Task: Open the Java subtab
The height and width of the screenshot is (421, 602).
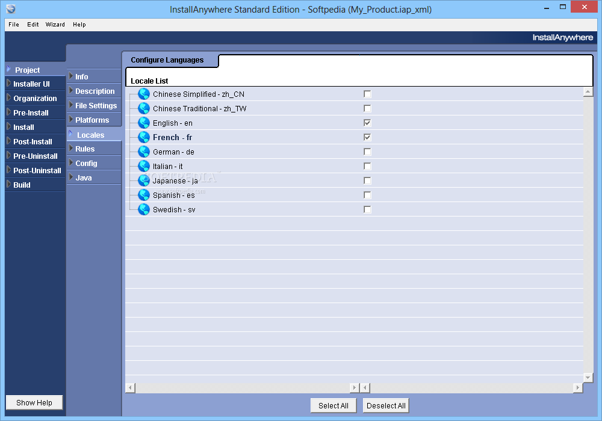Action: [x=94, y=177]
